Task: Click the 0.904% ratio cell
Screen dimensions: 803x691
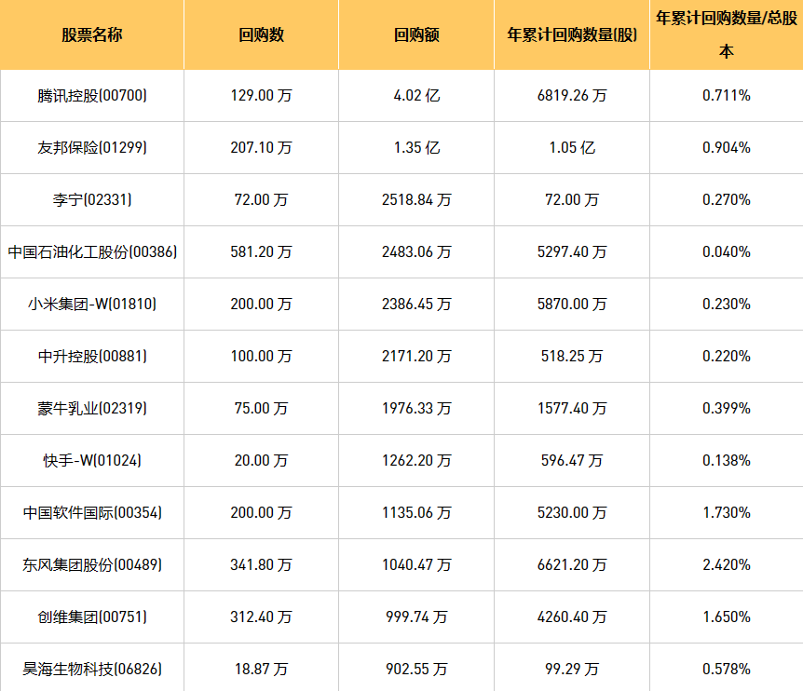Action: coord(727,148)
